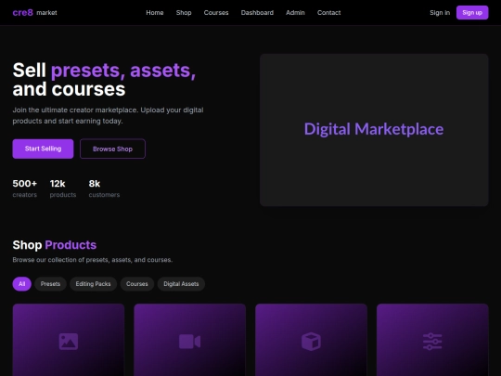Click the Browse Shop button
The image size is (501, 376).
pyautogui.click(x=112, y=149)
